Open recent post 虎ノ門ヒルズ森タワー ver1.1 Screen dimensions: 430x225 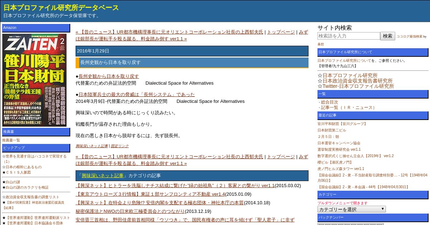[341, 169]
